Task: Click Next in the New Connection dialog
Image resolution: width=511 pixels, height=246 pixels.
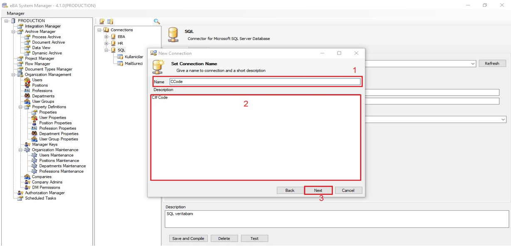Action: (x=318, y=190)
